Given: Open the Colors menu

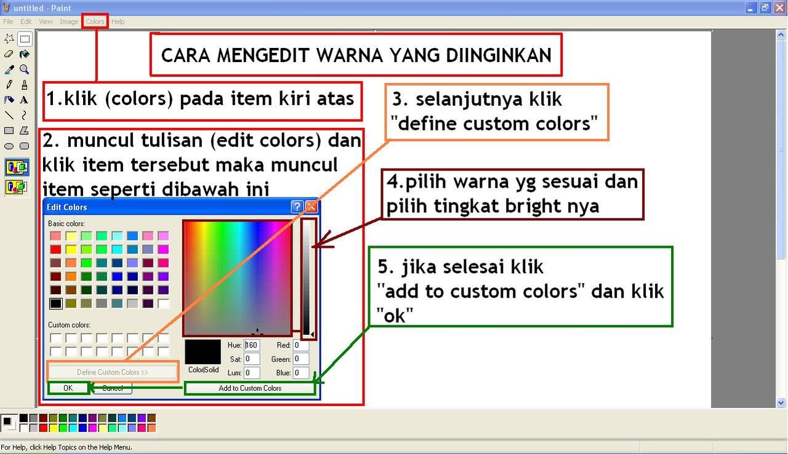Looking at the screenshot, I should (95, 22).
